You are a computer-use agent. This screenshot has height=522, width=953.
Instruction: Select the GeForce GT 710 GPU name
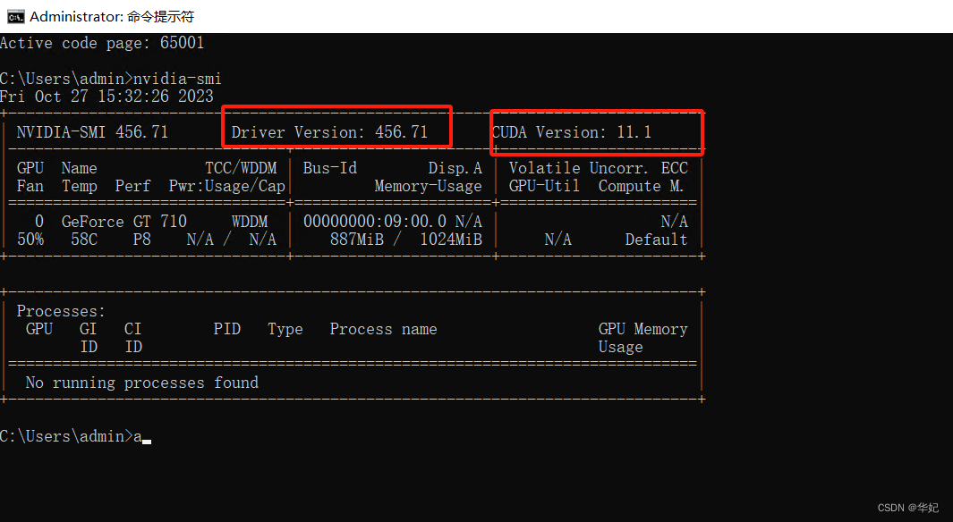click(x=123, y=221)
